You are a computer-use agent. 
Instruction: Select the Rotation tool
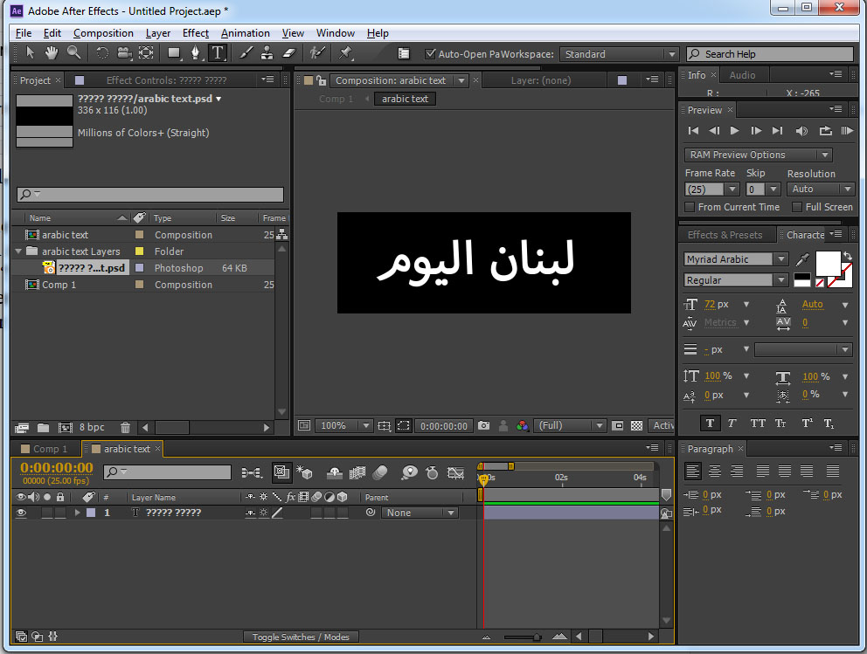pos(101,53)
